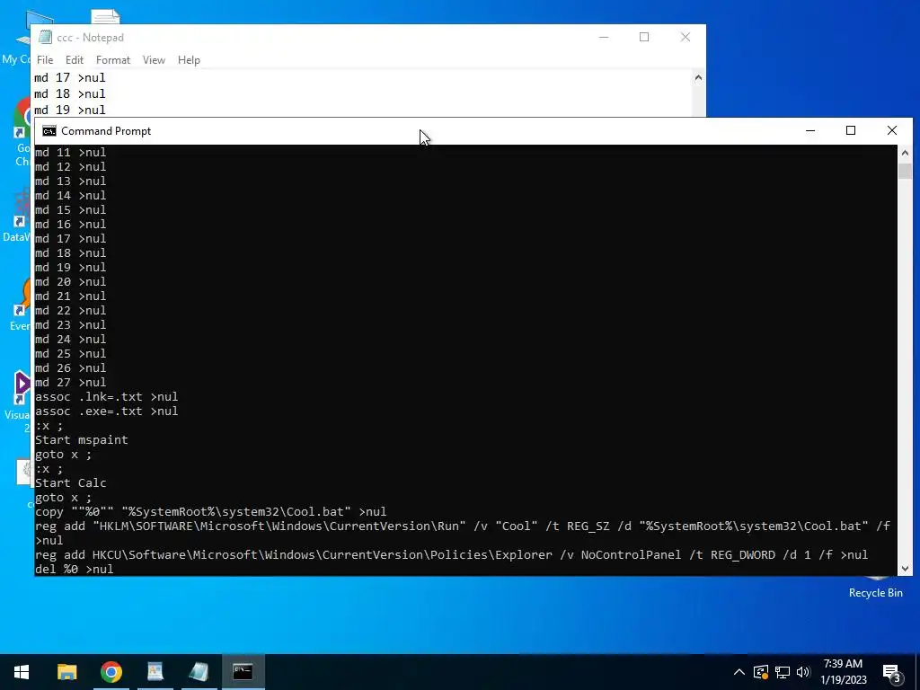Screen dimensions: 920x690
Task: Click the line 'Start Calc' in Command Prompt
Action: [70, 482]
